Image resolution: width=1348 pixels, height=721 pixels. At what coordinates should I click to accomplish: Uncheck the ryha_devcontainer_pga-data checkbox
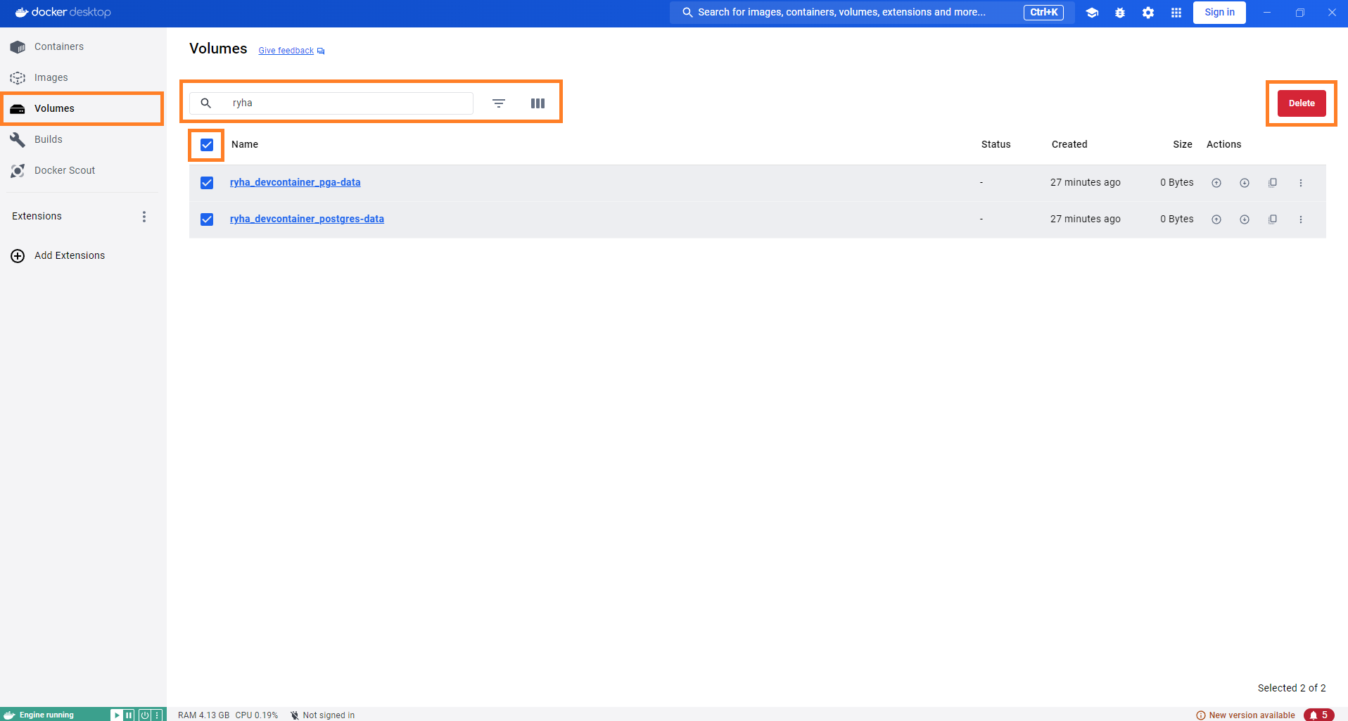pyautogui.click(x=207, y=183)
